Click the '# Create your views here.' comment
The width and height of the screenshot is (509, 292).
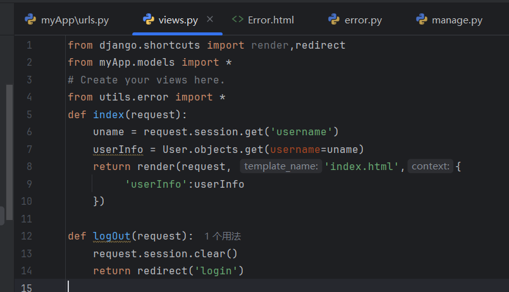coord(146,80)
